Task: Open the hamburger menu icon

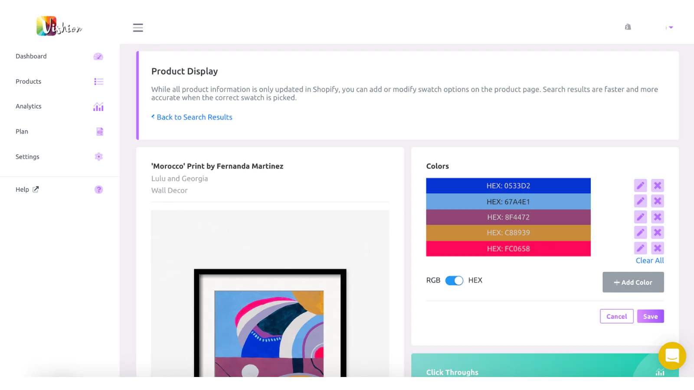Action: [x=138, y=28]
